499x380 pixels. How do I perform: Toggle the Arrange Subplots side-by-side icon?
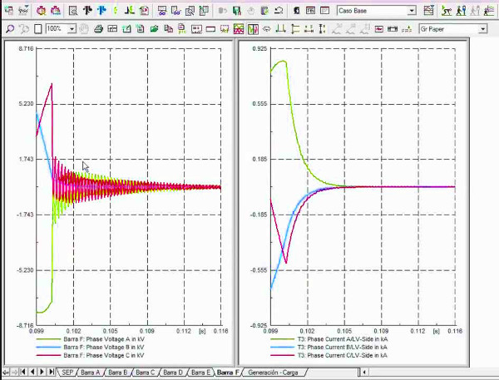pos(253,29)
